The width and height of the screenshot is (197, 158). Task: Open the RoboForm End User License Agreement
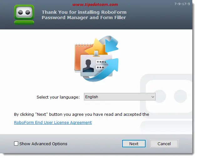point(53,122)
